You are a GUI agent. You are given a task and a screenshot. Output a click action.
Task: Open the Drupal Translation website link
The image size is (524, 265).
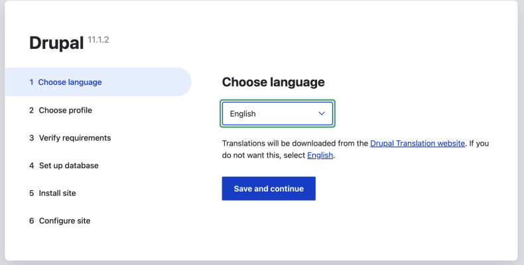click(x=417, y=143)
